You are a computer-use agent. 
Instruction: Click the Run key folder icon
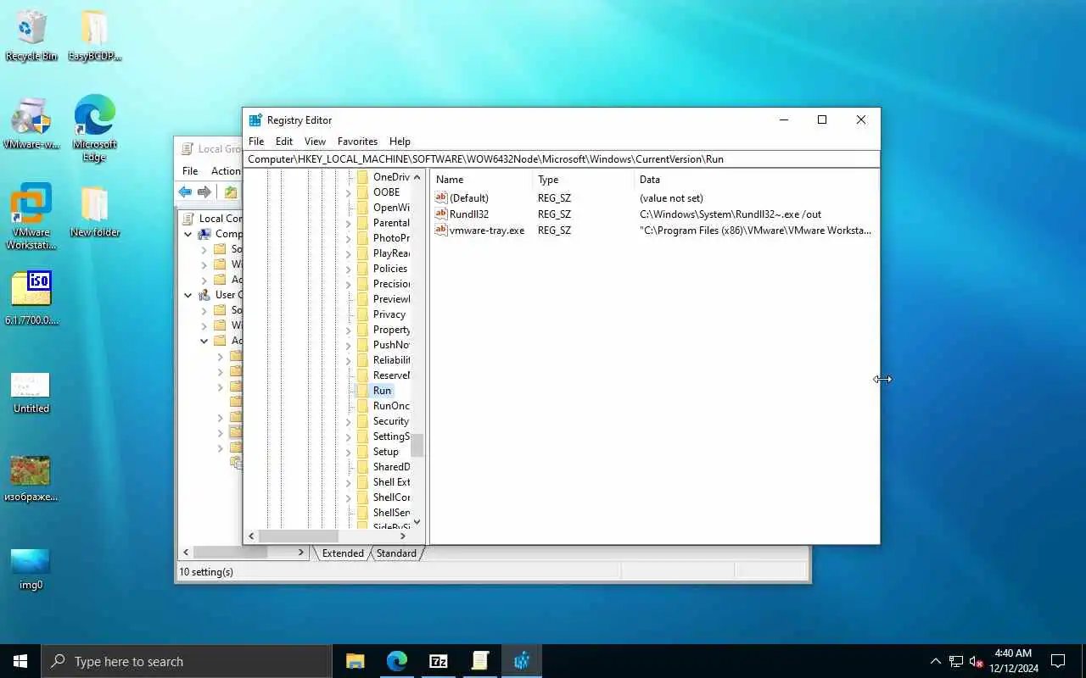pyautogui.click(x=362, y=391)
